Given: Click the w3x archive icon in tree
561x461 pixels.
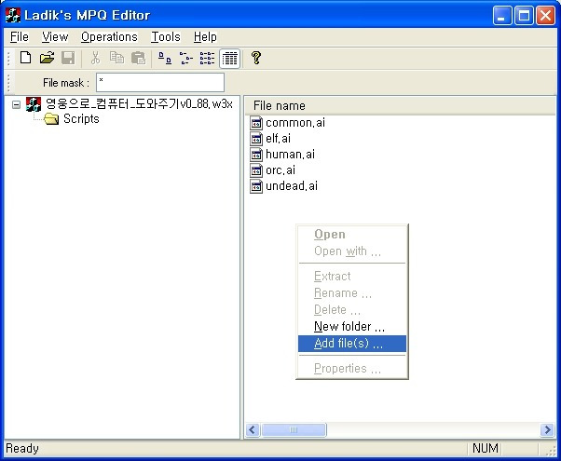Looking at the screenshot, I should point(34,104).
